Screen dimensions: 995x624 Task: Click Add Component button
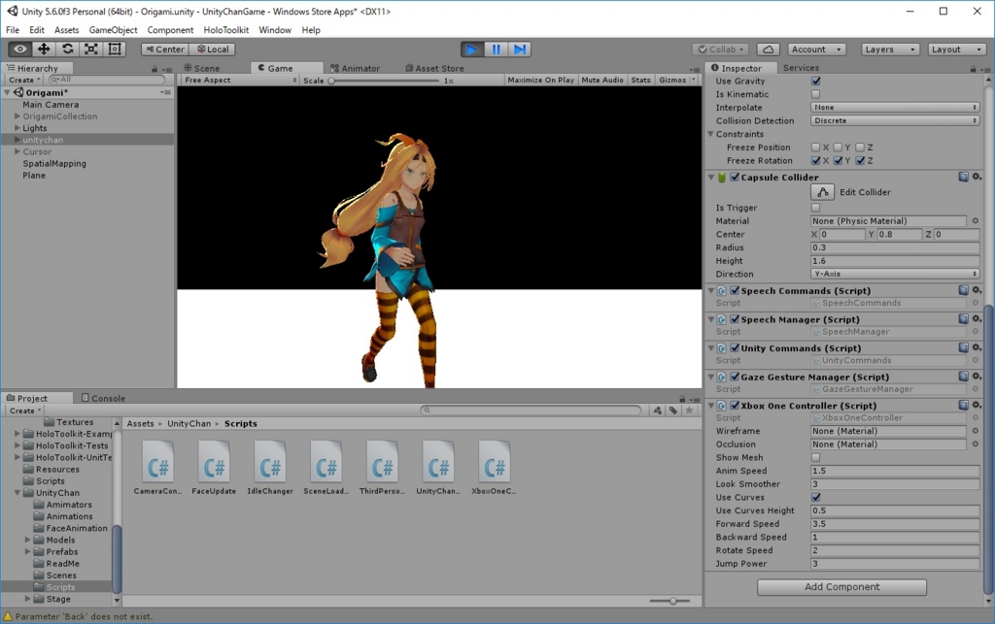tap(841, 586)
